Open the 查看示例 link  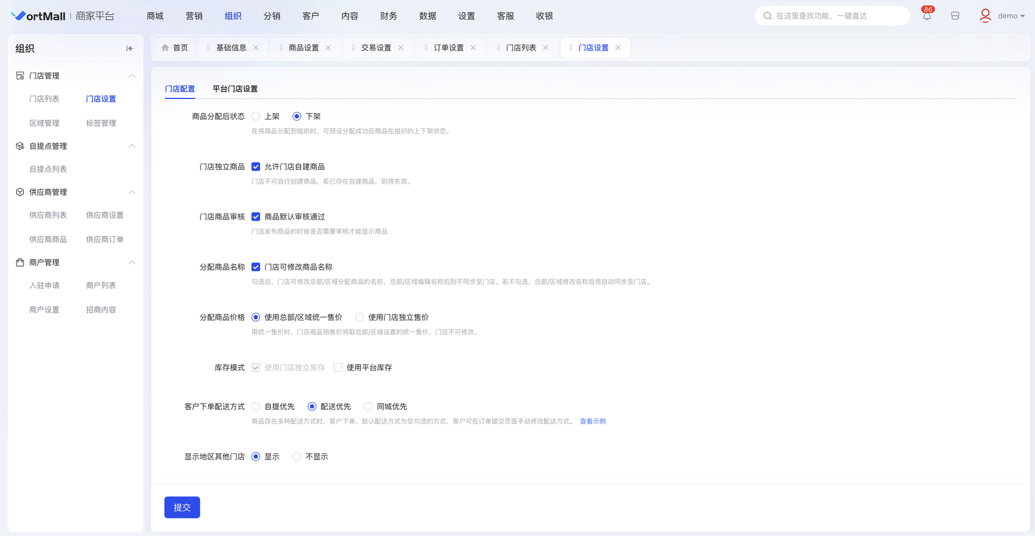coord(593,421)
